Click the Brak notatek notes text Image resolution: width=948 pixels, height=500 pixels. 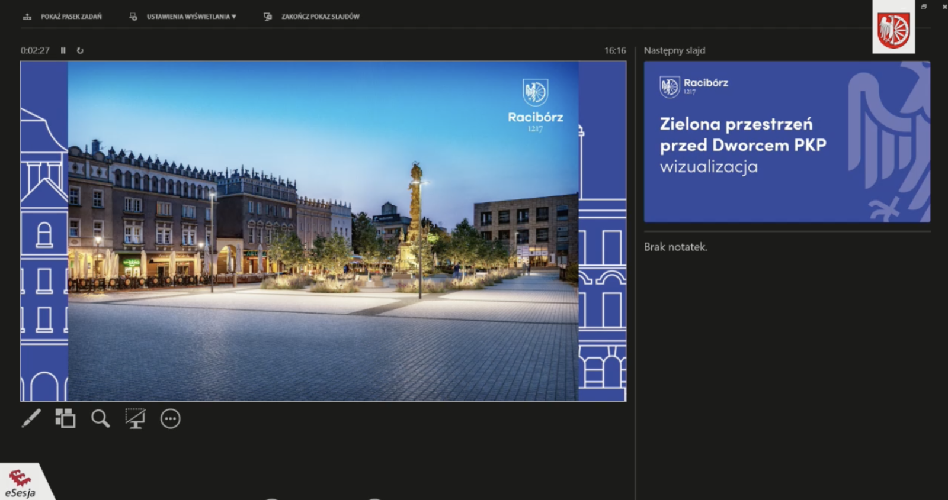[x=675, y=247]
